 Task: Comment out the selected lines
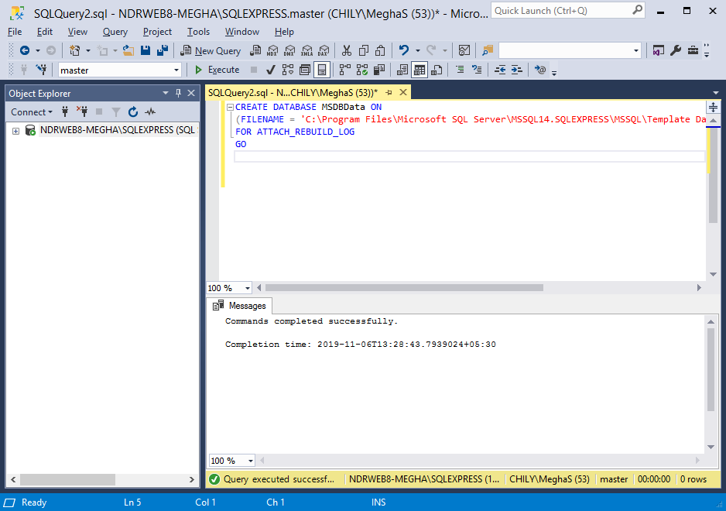460,70
